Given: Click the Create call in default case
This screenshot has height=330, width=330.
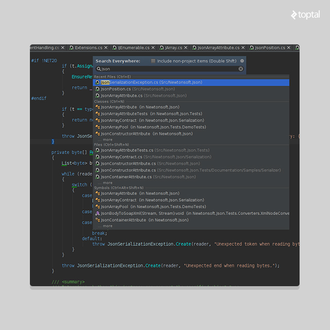Looking at the screenshot, I should (x=184, y=244).
